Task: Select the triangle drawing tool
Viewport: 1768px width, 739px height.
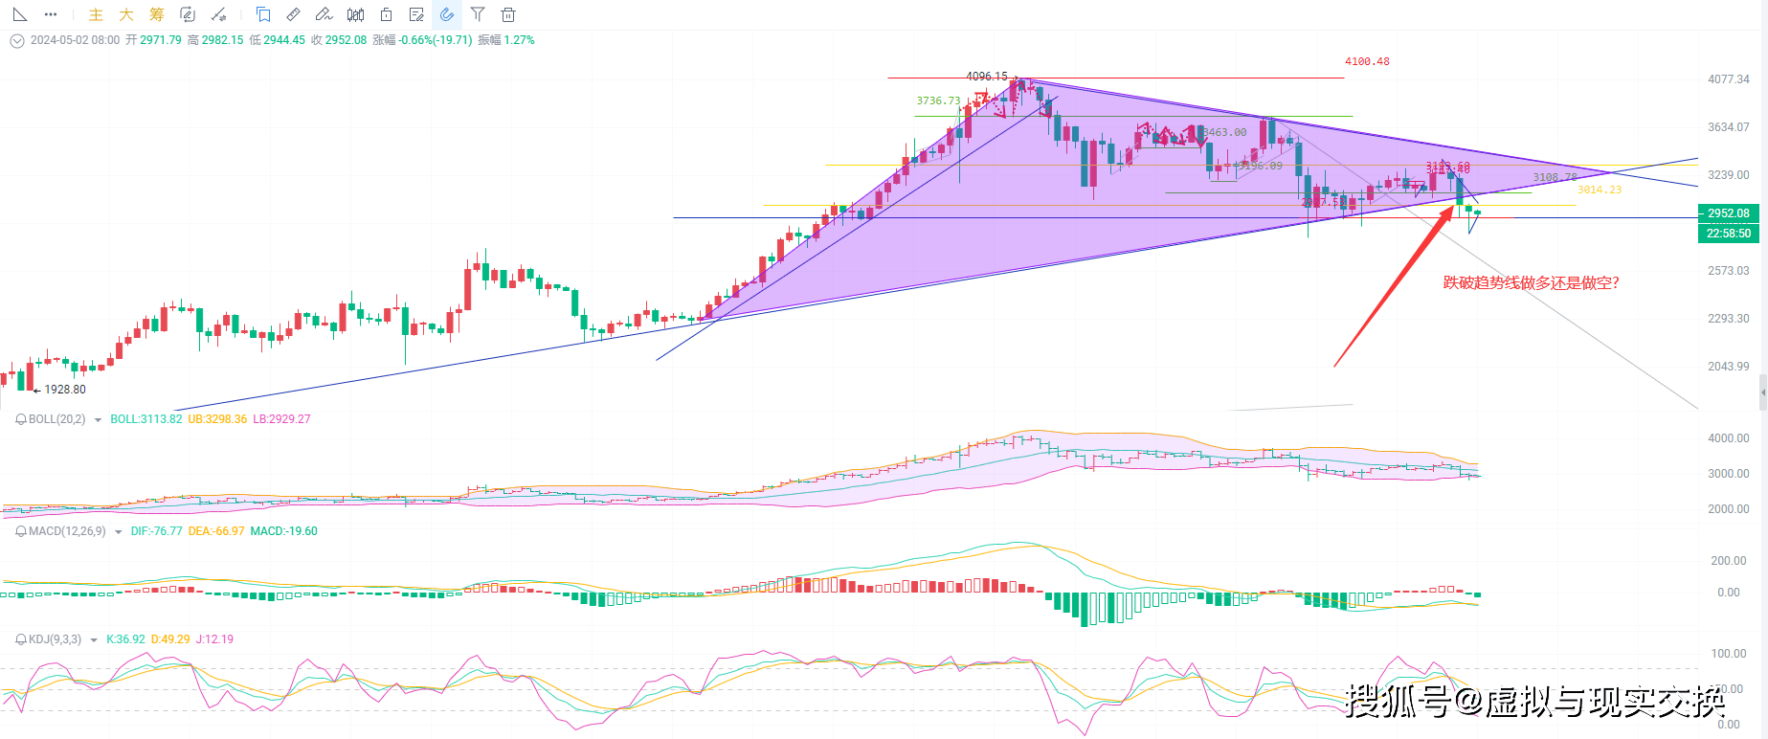Action: (x=20, y=14)
